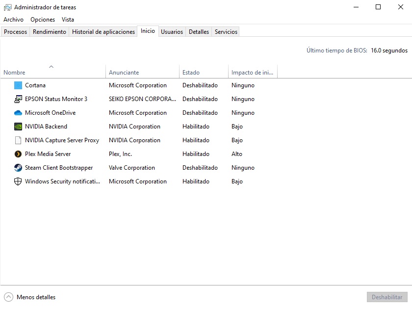The height and width of the screenshot is (309, 412).
Task: Click Habilitado status of NVIDIA Backend
Action: (x=196, y=127)
